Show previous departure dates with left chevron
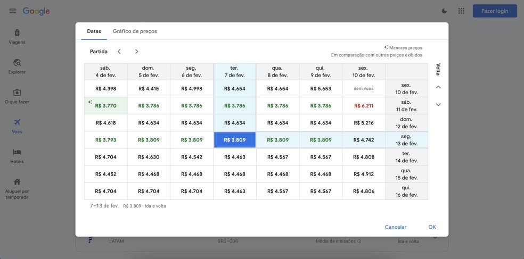This screenshot has width=524, height=259. 119,52
